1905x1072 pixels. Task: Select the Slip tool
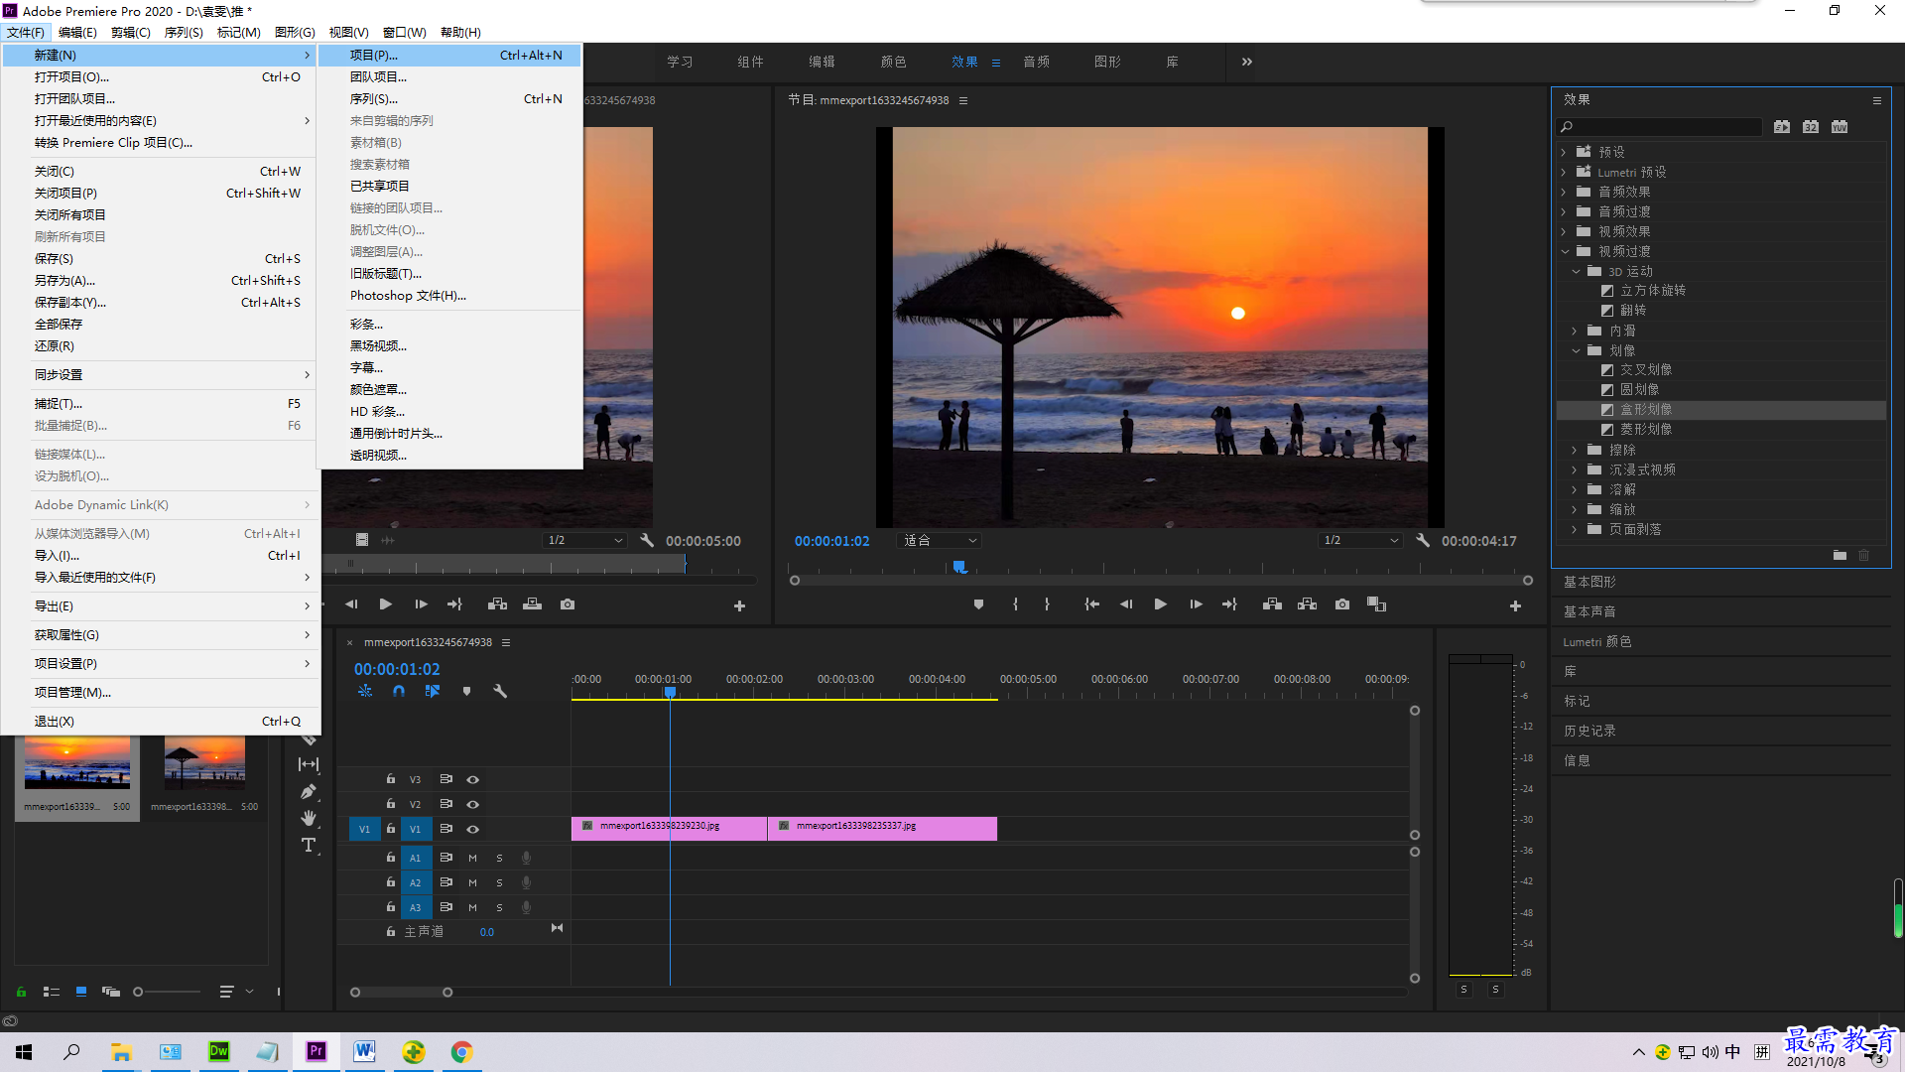pos(309,764)
